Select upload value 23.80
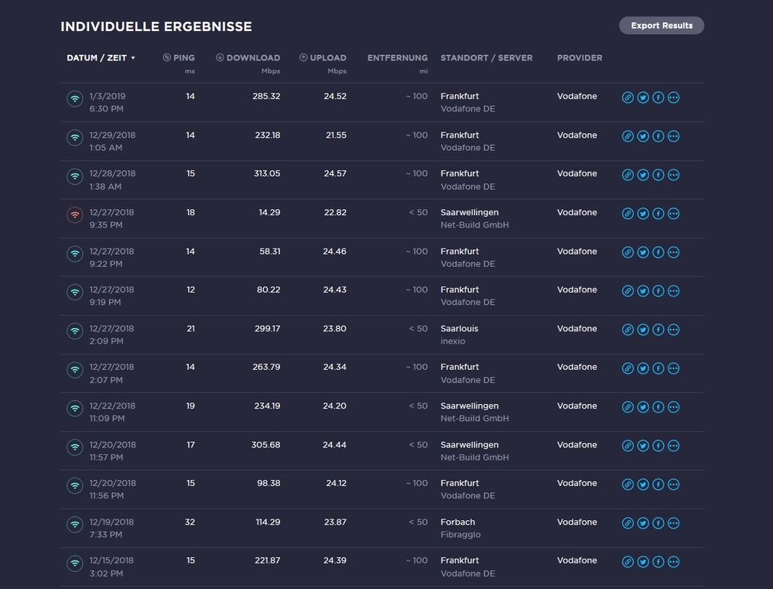This screenshot has width=773, height=589. [335, 328]
